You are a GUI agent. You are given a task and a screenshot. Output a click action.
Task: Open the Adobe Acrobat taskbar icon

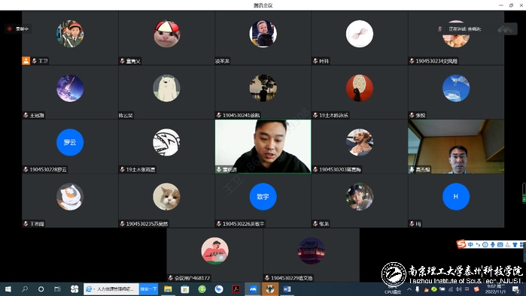[x=236, y=289]
